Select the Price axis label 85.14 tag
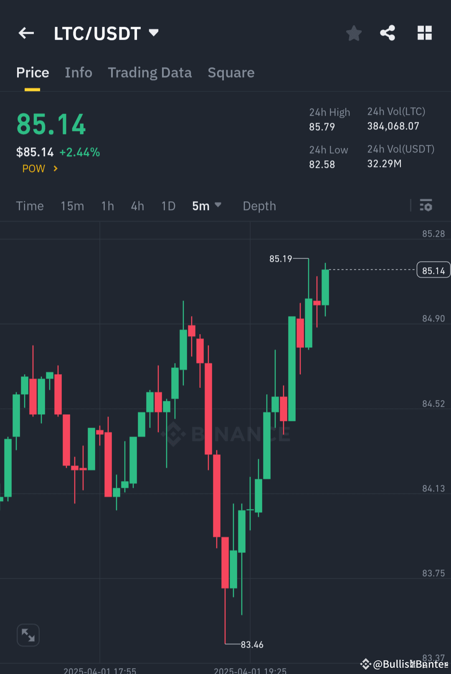 pyautogui.click(x=433, y=270)
